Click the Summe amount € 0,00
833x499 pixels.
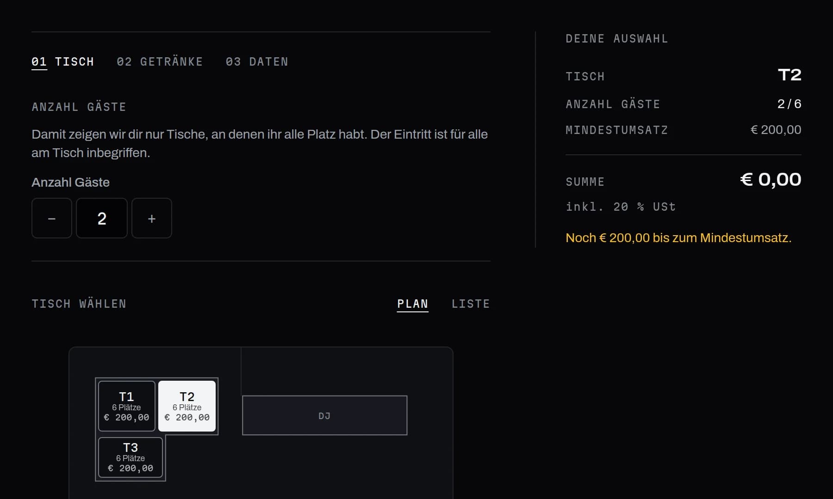(771, 180)
